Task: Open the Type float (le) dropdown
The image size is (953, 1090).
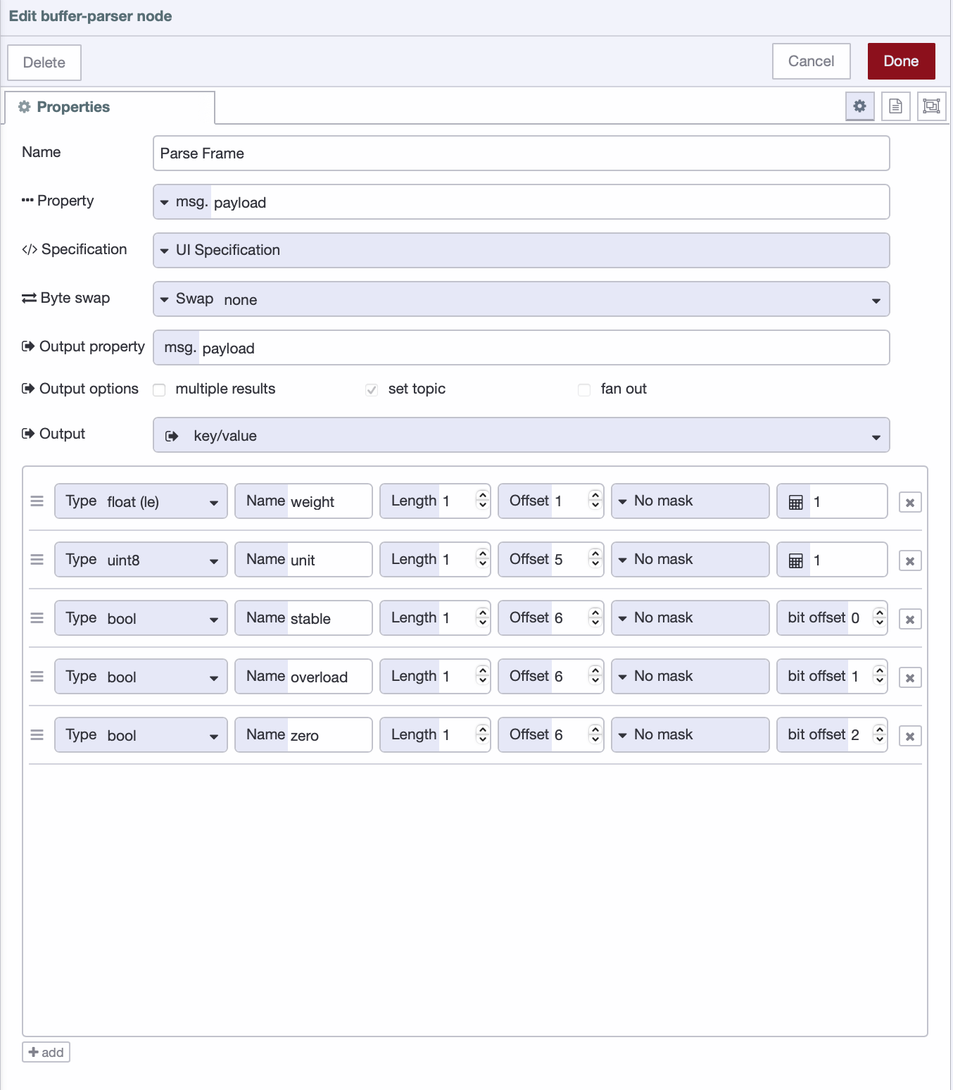Action: [141, 501]
